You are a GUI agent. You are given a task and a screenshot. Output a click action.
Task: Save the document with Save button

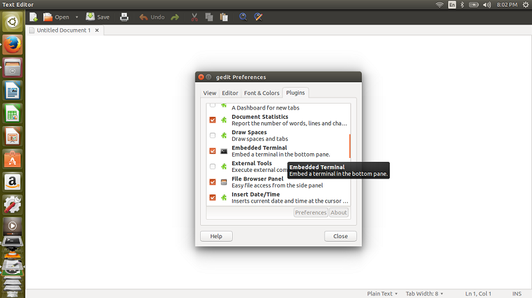(x=98, y=17)
